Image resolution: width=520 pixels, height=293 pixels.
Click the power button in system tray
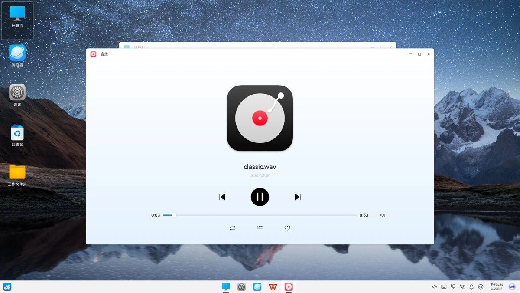point(481,287)
